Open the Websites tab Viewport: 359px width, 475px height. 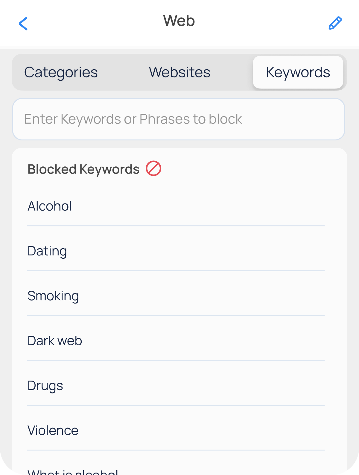[x=180, y=72]
